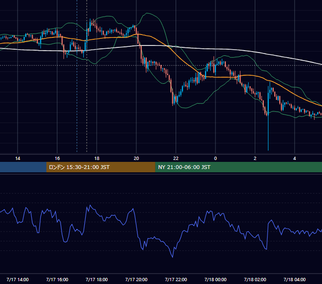Click the London 15:30-21:00 JST session band

click(100, 167)
